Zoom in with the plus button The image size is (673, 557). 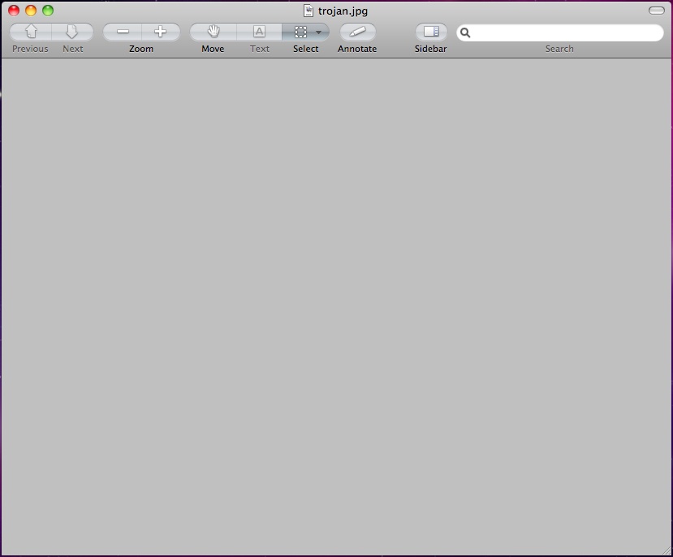(x=160, y=32)
